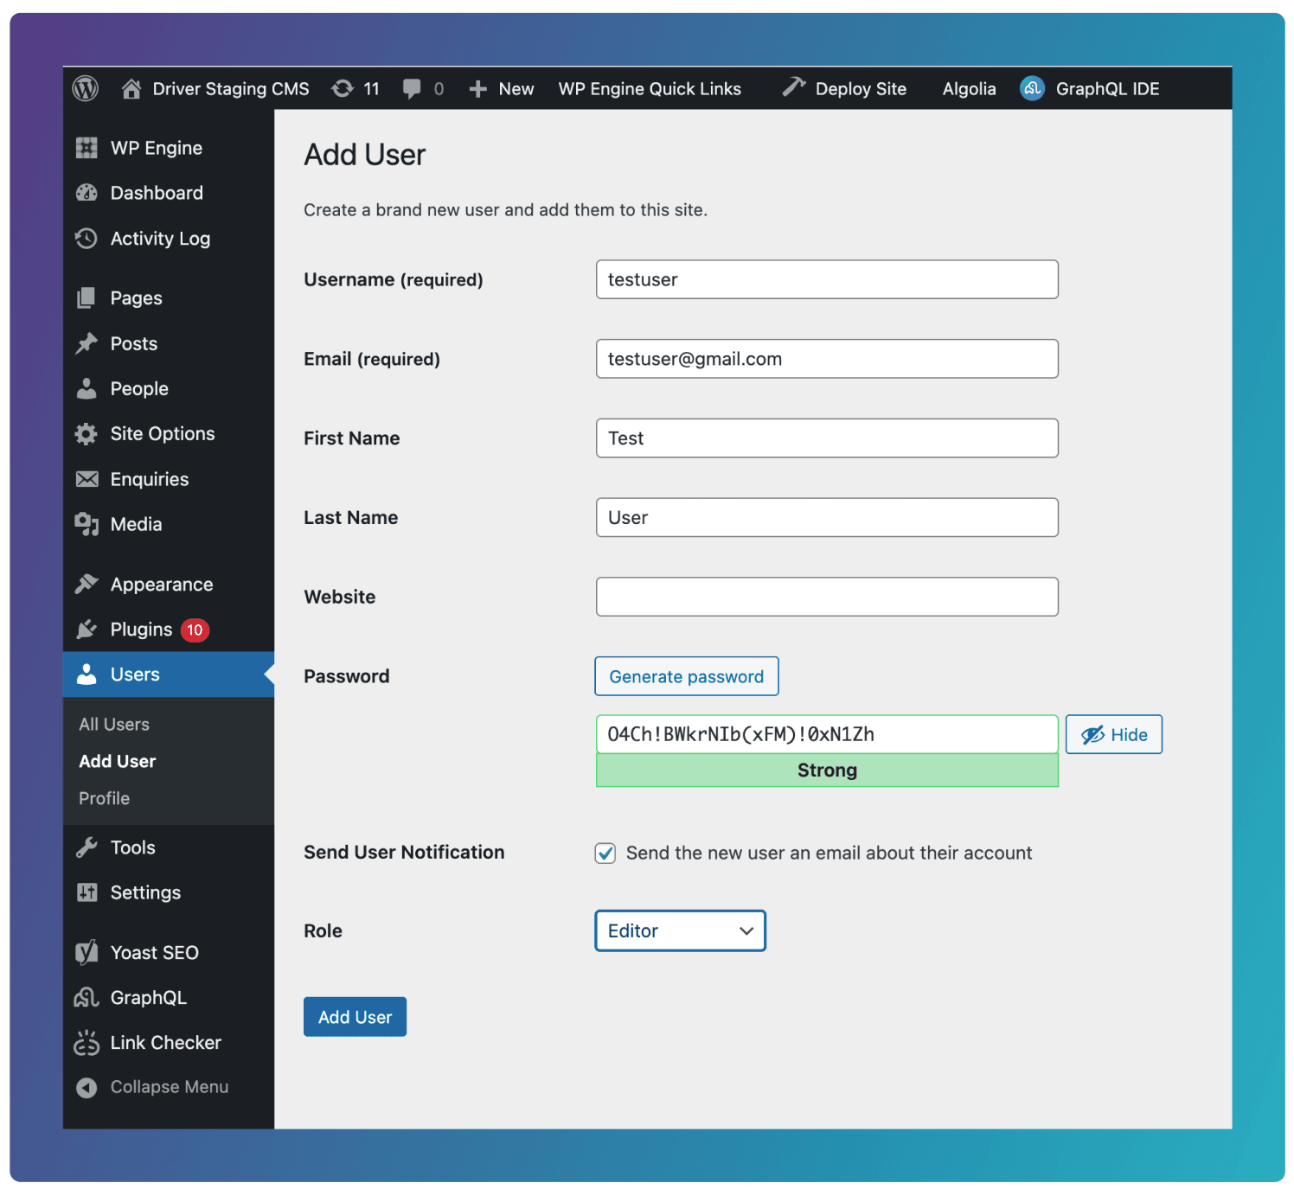1294x1202 pixels.
Task: Open the Dashboard menu label
Action: coord(157,193)
